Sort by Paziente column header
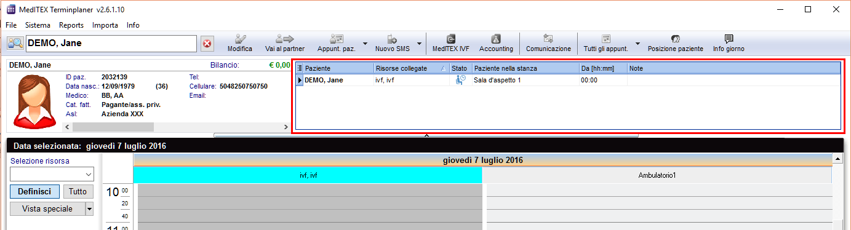 click(x=338, y=68)
